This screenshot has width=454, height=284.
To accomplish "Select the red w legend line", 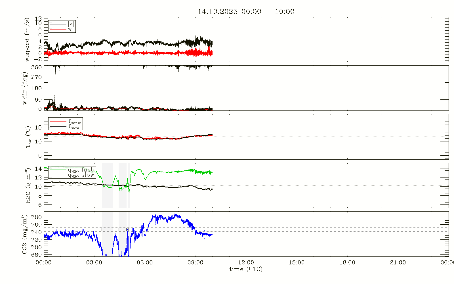I will pos(58,29).
